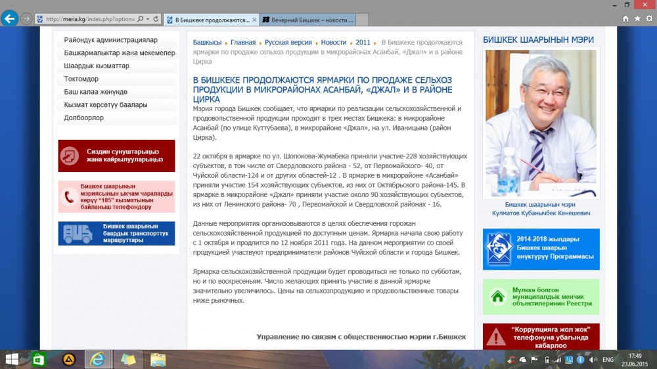
Task: Follow the 'Русская версия' breadcrumb link
Action: tap(288, 42)
